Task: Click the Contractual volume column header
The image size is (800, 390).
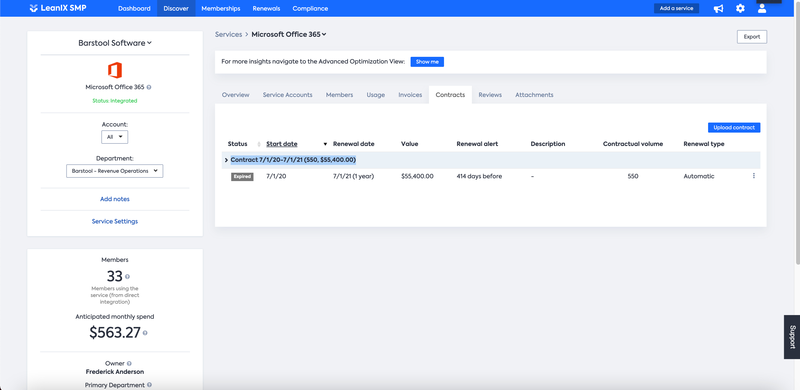Action: 633,144
